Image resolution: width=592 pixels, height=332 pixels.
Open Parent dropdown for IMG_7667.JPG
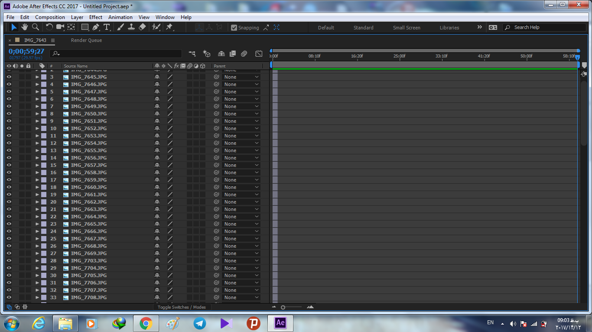[x=241, y=239]
